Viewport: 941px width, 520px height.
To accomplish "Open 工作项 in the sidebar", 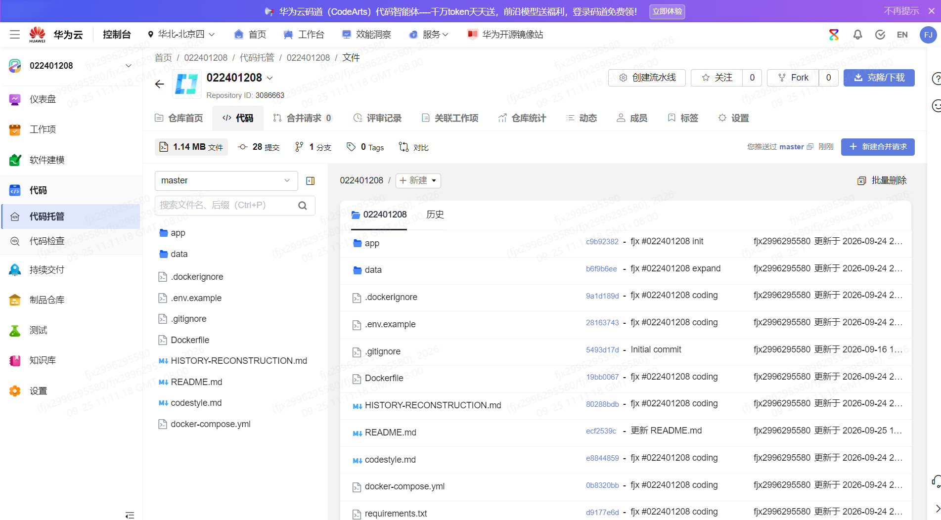I will [43, 130].
